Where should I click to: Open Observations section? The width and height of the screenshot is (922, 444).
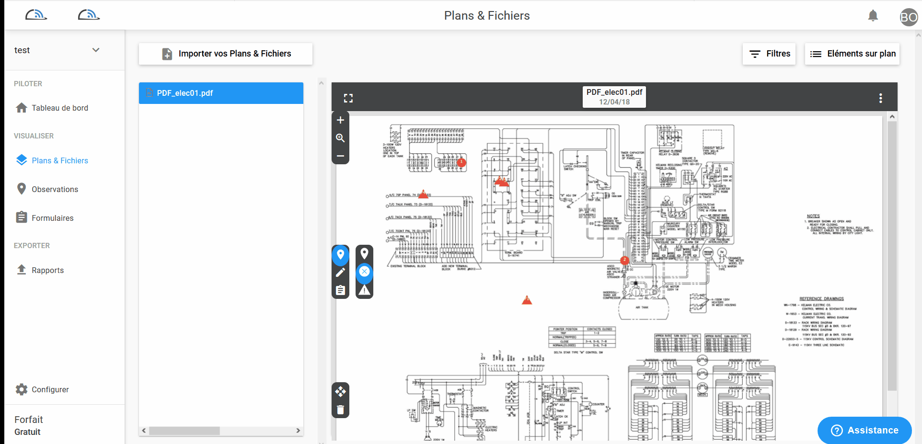point(55,190)
